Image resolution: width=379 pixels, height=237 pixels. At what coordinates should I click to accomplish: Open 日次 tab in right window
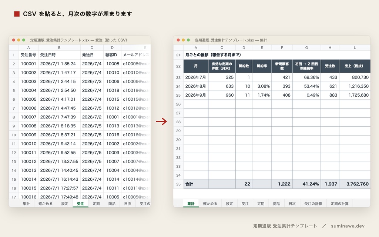click(x=292, y=204)
